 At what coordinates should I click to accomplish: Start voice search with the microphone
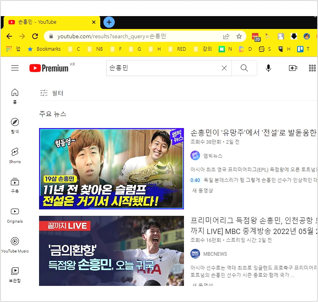[268, 68]
